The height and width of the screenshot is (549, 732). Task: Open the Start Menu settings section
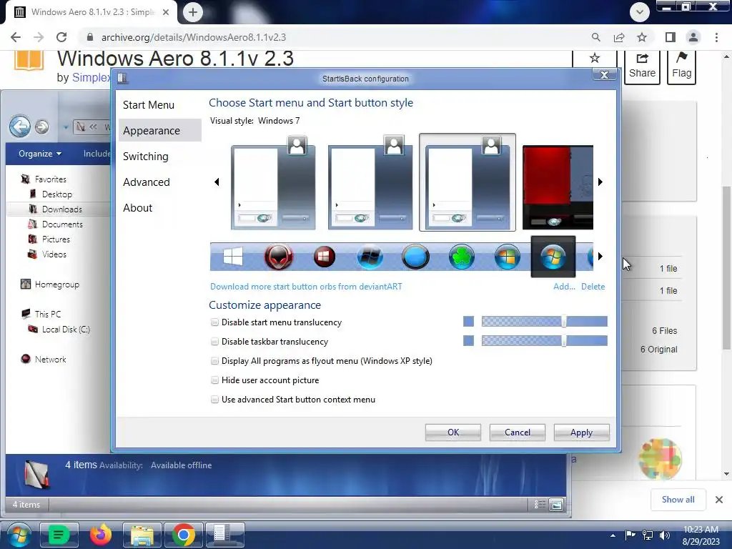click(149, 105)
